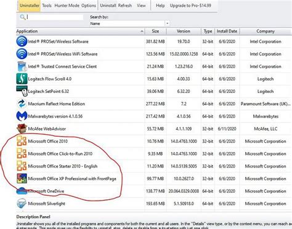The height and width of the screenshot is (229, 292).
Task: Select the Microsoft Silverlight name
Action: point(47,204)
